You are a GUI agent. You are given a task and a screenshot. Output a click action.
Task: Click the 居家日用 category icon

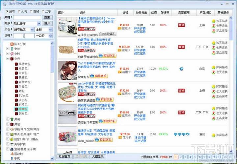point(12,139)
